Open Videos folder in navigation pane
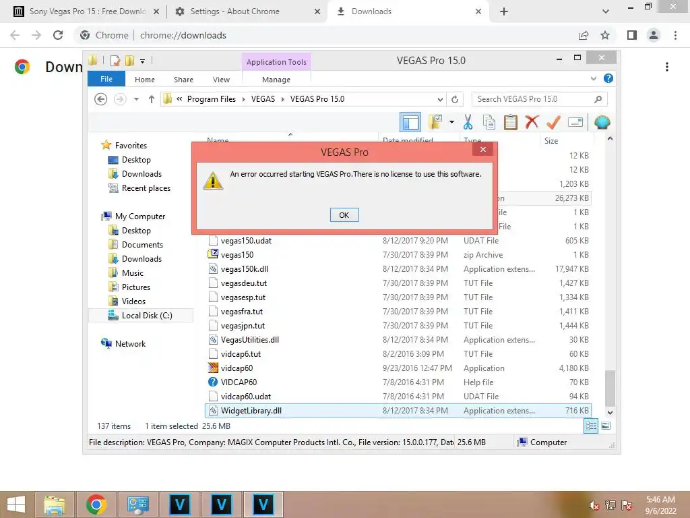 [x=133, y=301]
